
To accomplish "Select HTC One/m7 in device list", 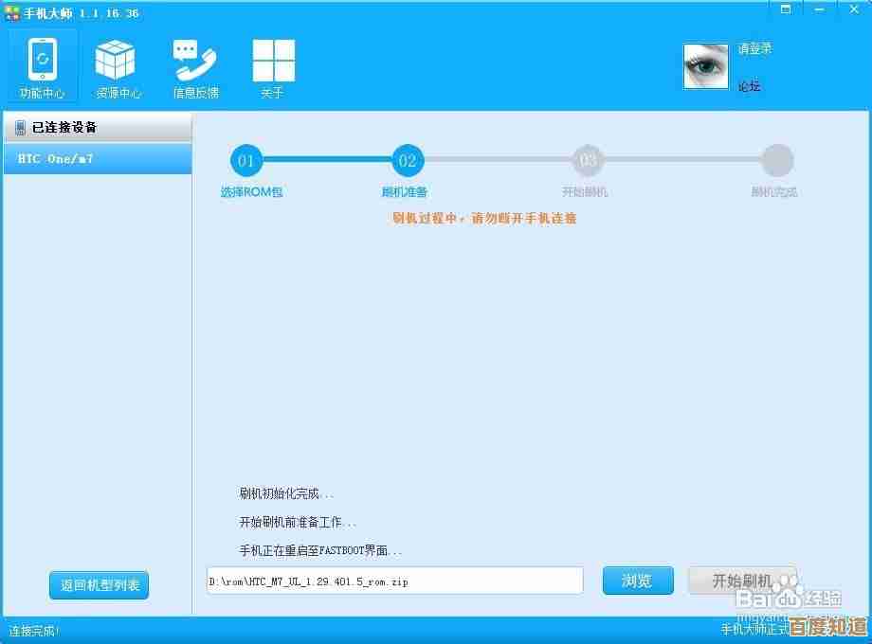I will pos(97,159).
